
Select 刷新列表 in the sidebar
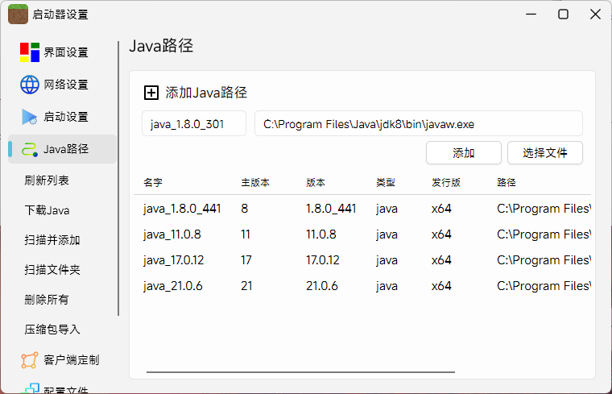click(47, 180)
